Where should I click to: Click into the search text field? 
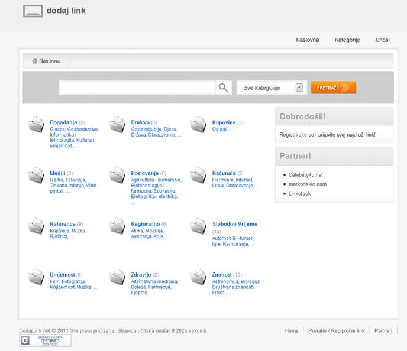click(x=138, y=88)
